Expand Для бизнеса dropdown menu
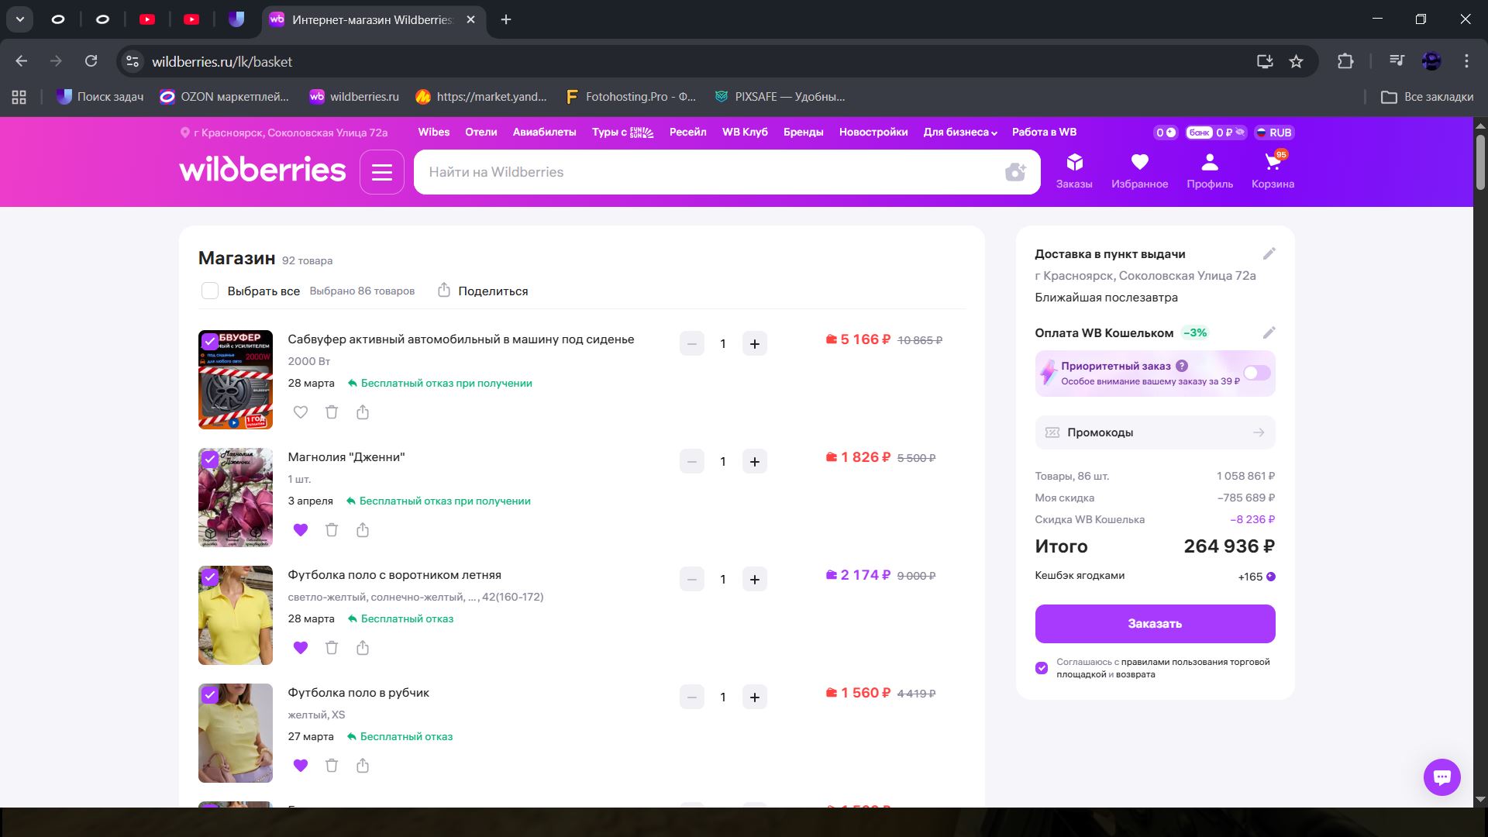The image size is (1488, 837). tap(959, 133)
